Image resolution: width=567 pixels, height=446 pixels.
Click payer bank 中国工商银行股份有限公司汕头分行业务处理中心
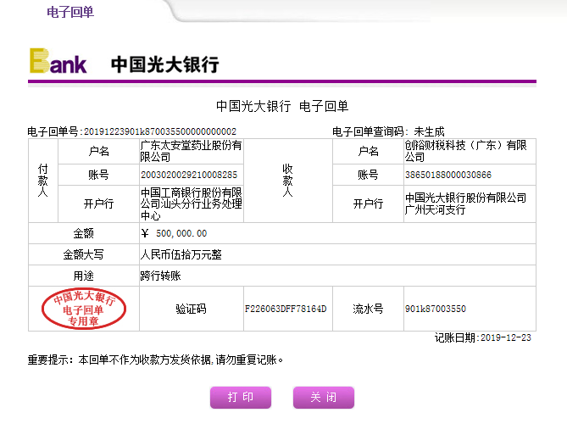click(x=191, y=203)
